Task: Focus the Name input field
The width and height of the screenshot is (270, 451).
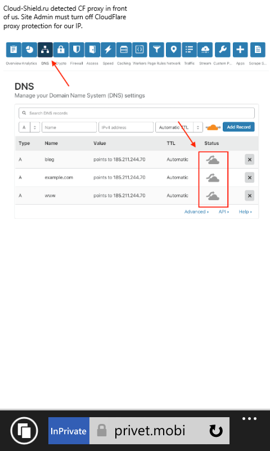Action: (x=69, y=127)
